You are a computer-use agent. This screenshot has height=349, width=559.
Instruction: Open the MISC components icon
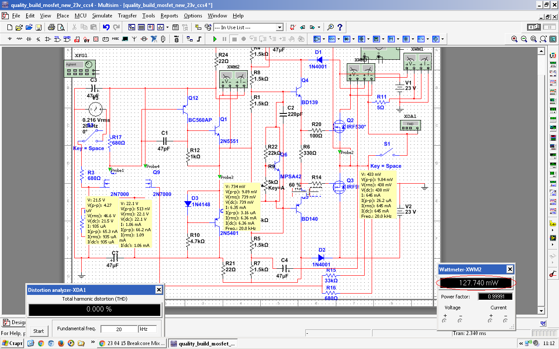click(115, 39)
